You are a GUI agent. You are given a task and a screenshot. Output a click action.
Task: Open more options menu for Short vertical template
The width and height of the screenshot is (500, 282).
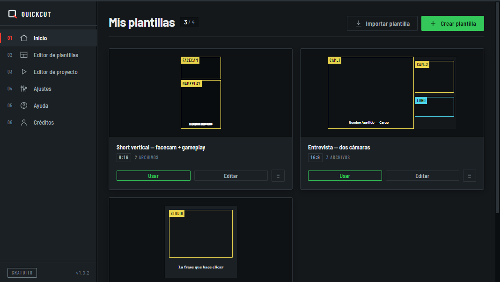pos(278,176)
